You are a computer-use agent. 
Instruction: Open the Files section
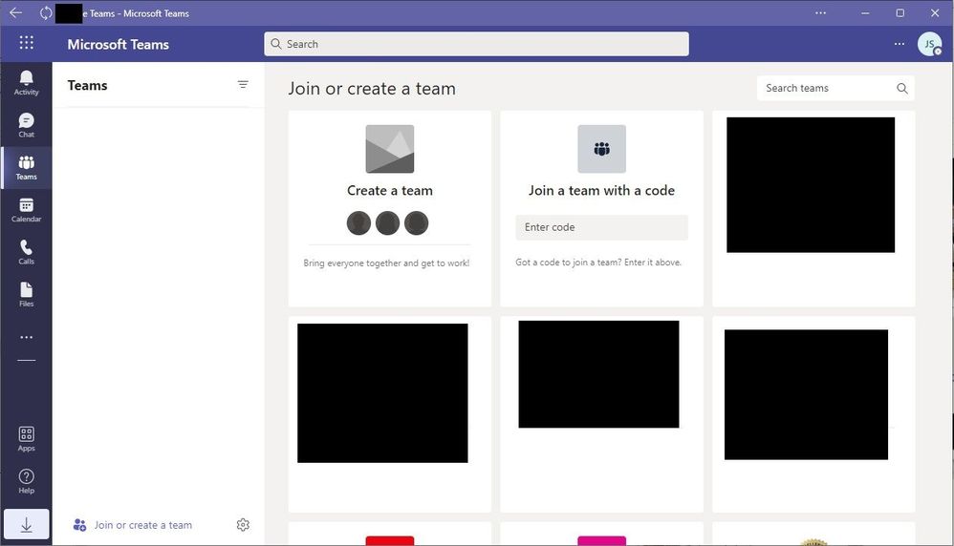pyautogui.click(x=26, y=295)
